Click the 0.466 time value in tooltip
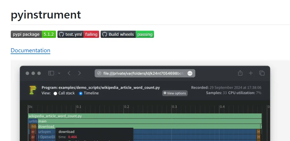 pos(72,137)
